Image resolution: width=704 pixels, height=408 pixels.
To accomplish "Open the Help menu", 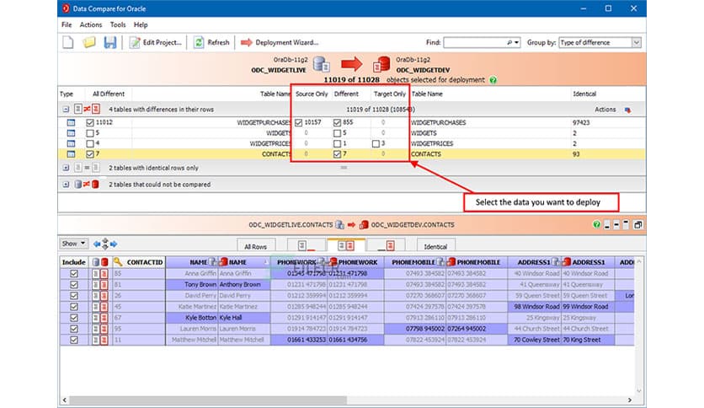I will (x=141, y=24).
